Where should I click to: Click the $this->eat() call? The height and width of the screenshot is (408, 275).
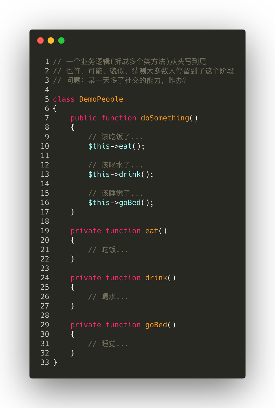tap(116, 146)
